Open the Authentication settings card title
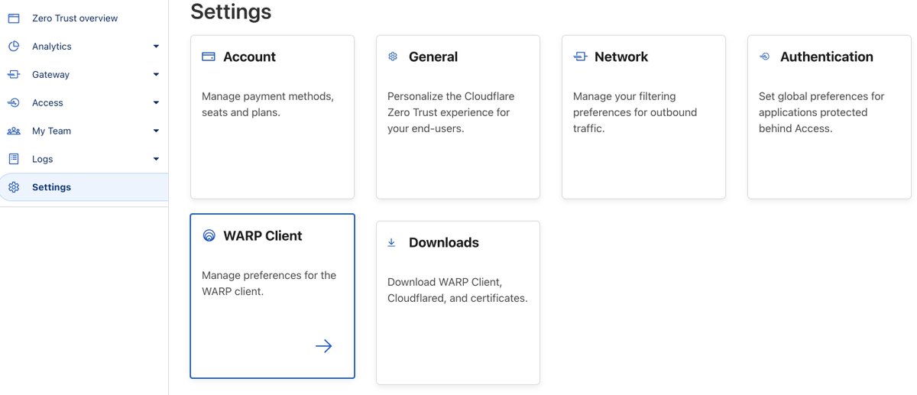Viewport: 917px width, 395px height. click(x=827, y=57)
